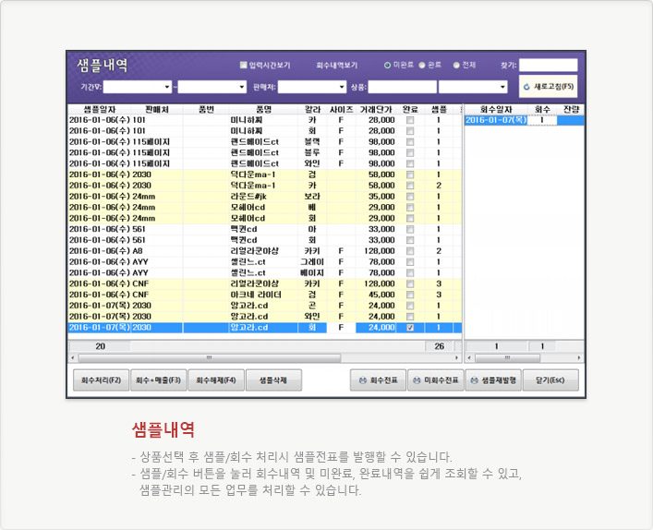Click the 회수처리(F2) button
Viewport: 653px width, 530px height.
[x=101, y=380]
